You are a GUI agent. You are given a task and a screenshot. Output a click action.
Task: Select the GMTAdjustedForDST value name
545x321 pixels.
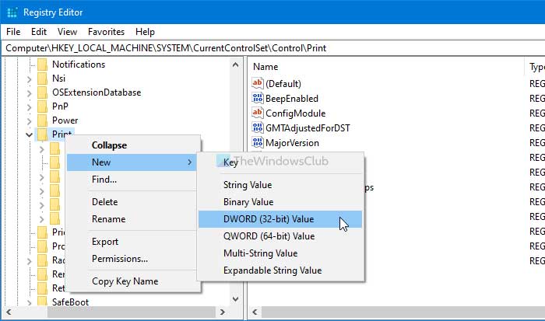pyautogui.click(x=308, y=128)
